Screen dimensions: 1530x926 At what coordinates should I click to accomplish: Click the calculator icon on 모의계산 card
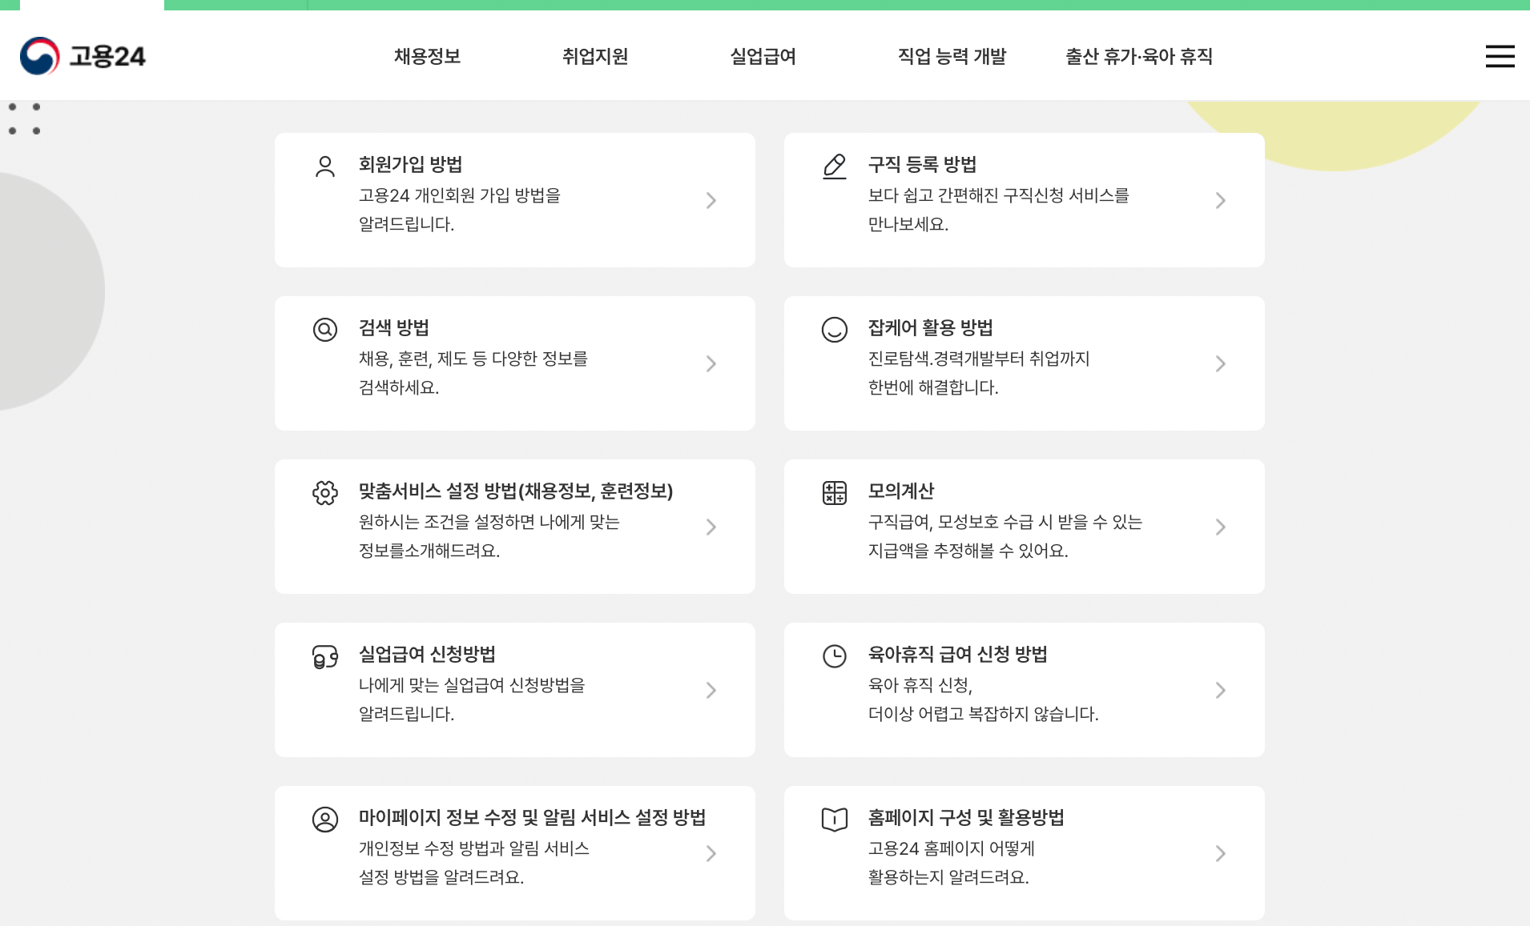[835, 492]
